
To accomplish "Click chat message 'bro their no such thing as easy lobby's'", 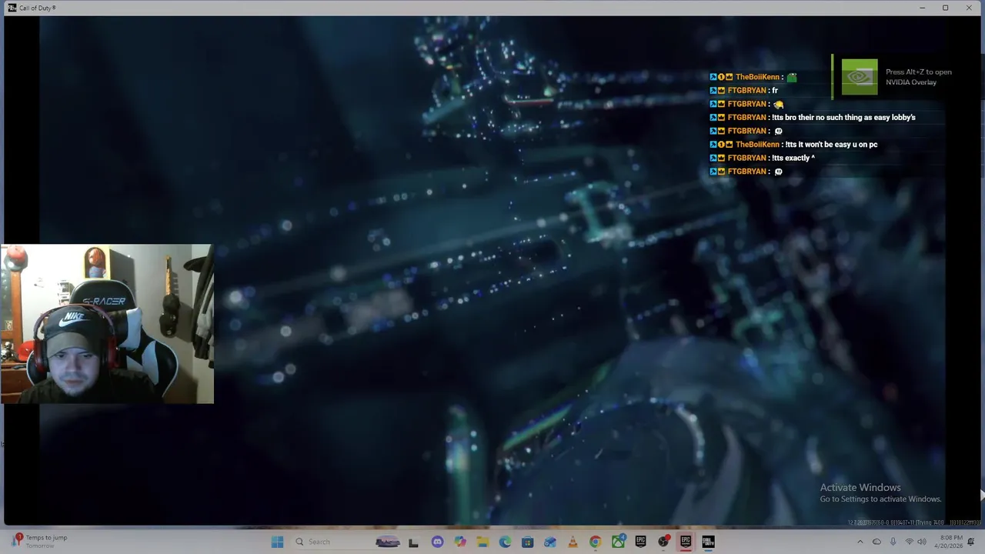I will coord(850,117).
